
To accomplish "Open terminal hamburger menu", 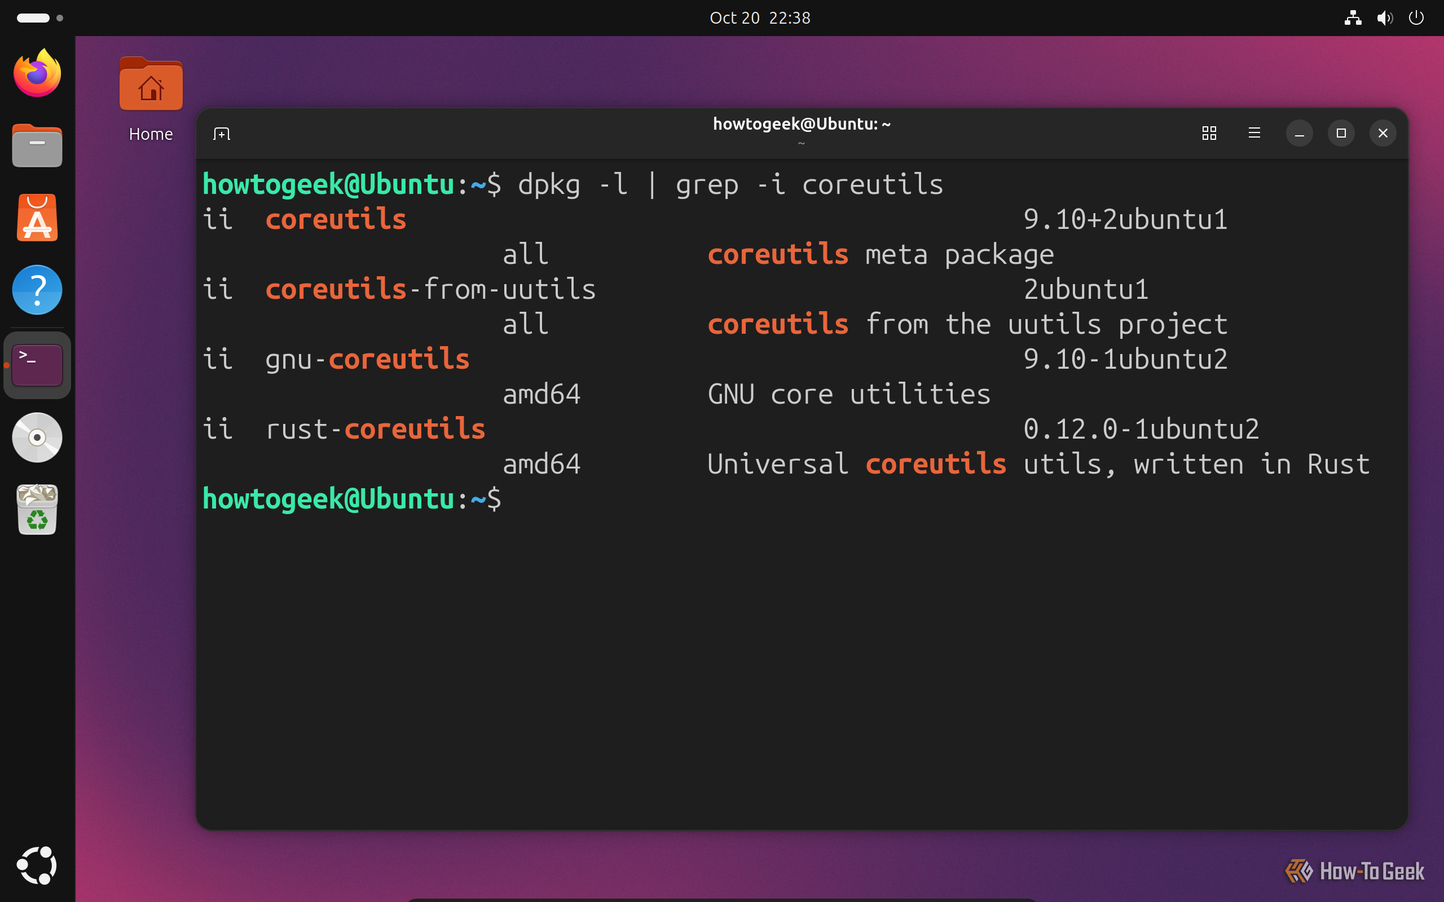I will [1254, 133].
